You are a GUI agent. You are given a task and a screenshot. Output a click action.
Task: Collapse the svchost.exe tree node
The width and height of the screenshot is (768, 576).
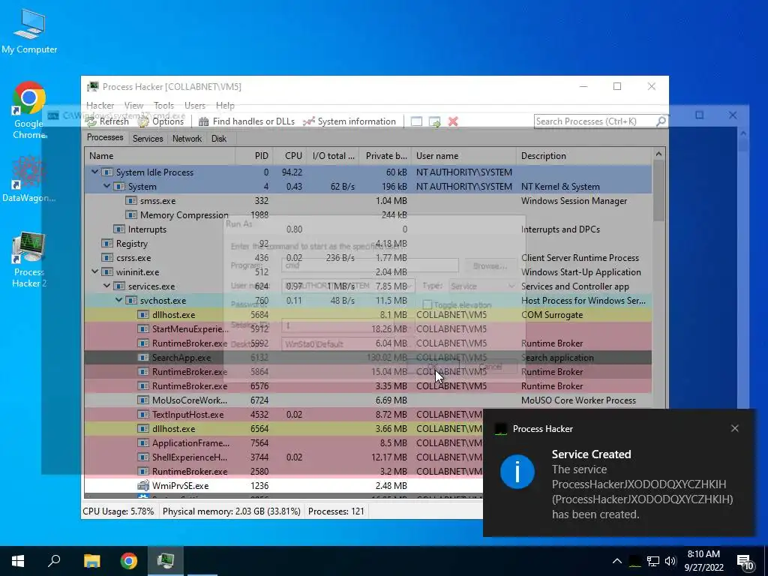[118, 300]
